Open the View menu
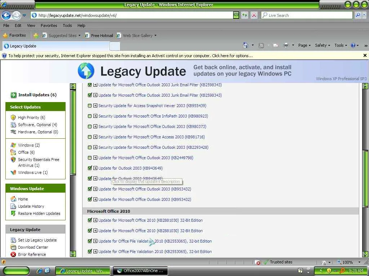This screenshot has height=276, width=369. pyautogui.click(x=31, y=26)
